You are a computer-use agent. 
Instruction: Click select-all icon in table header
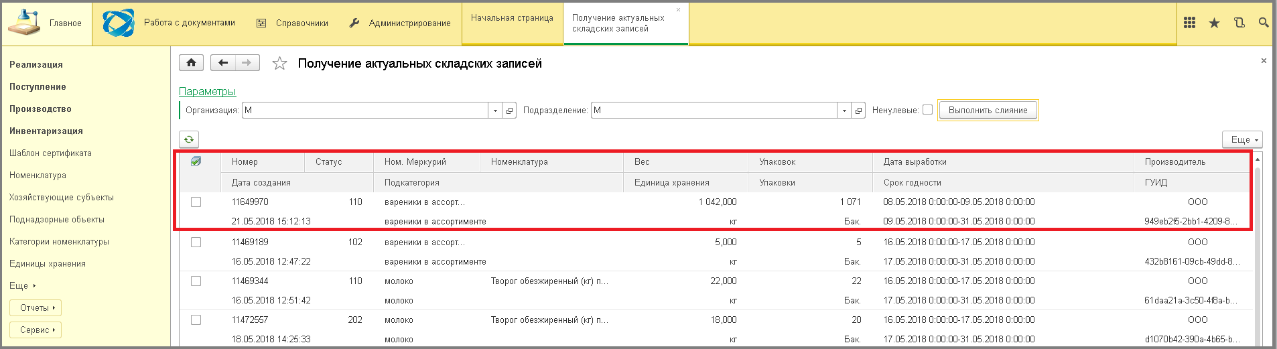(196, 161)
